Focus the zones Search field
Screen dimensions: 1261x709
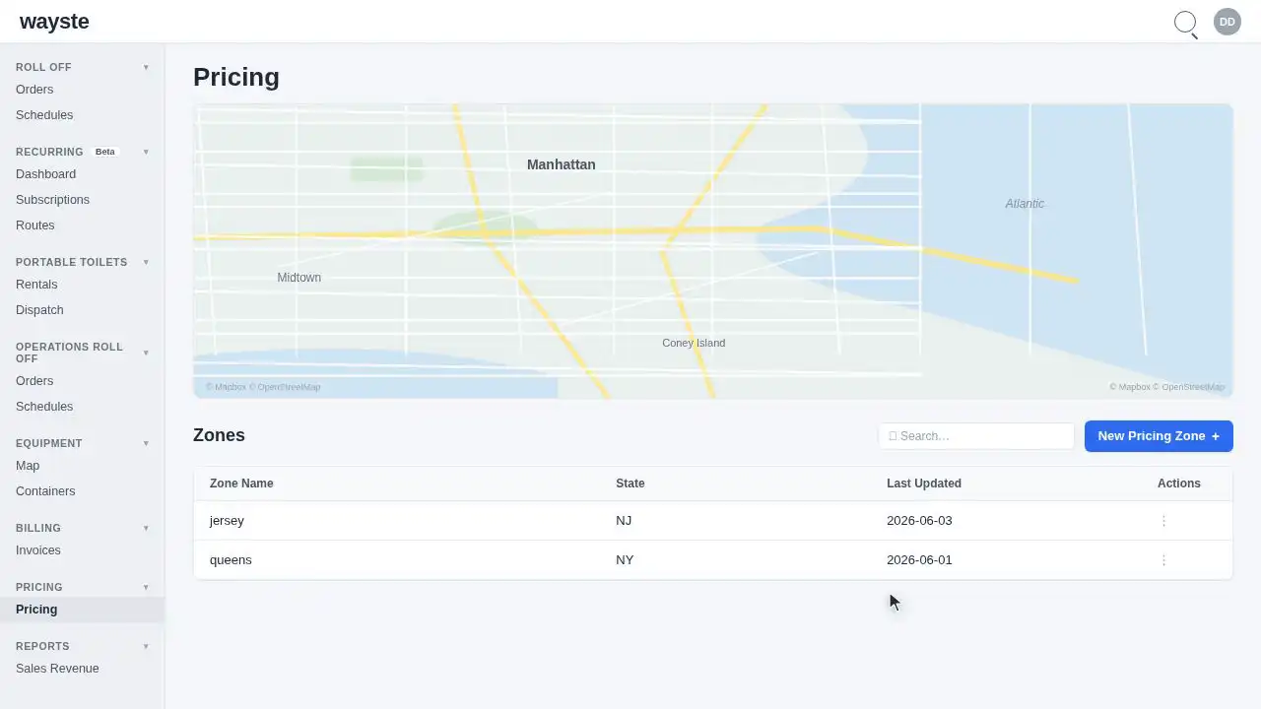976,436
